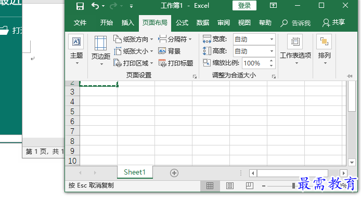Open the 主题 themes gallery
Image resolution: width=361 pixels, height=200 pixels.
click(x=76, y=49)
